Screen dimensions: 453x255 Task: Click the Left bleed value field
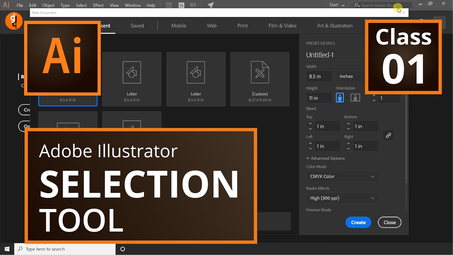point(327,146)
